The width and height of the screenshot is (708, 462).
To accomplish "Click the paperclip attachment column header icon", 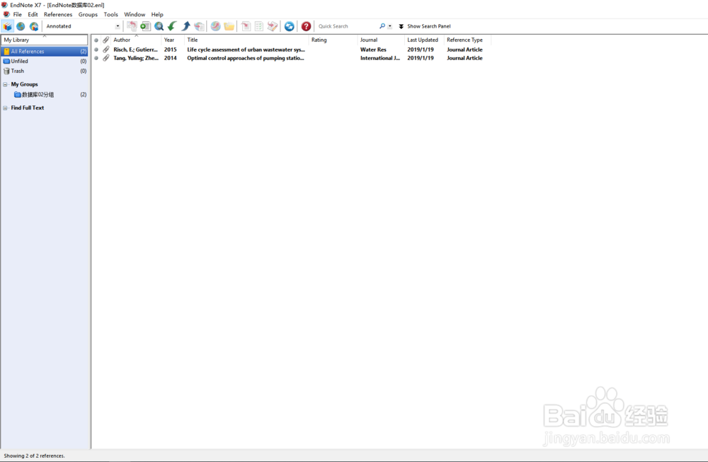I will click(x=105, y=40).
